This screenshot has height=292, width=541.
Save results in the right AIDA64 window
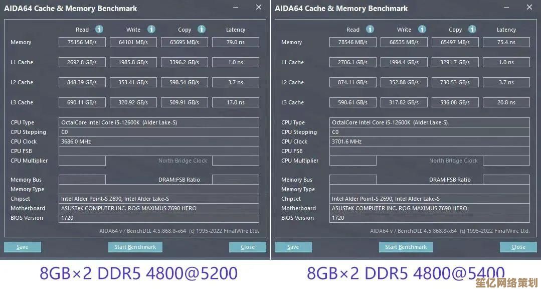point(293,247)
